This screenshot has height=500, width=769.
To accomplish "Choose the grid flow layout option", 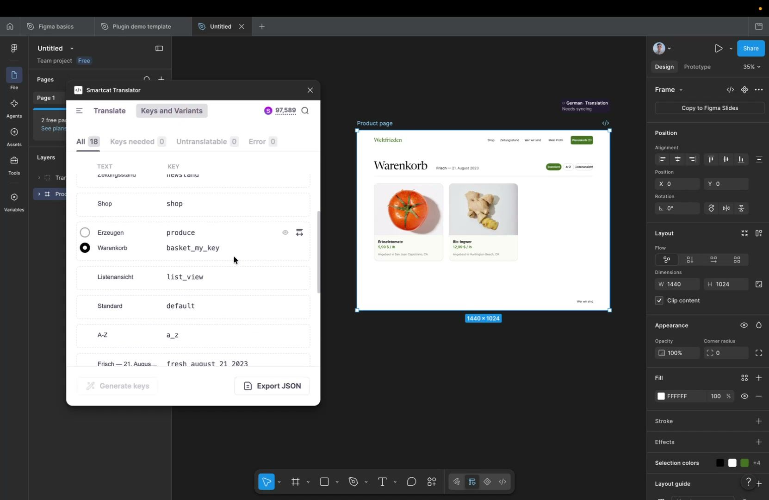I will [737, 260].
